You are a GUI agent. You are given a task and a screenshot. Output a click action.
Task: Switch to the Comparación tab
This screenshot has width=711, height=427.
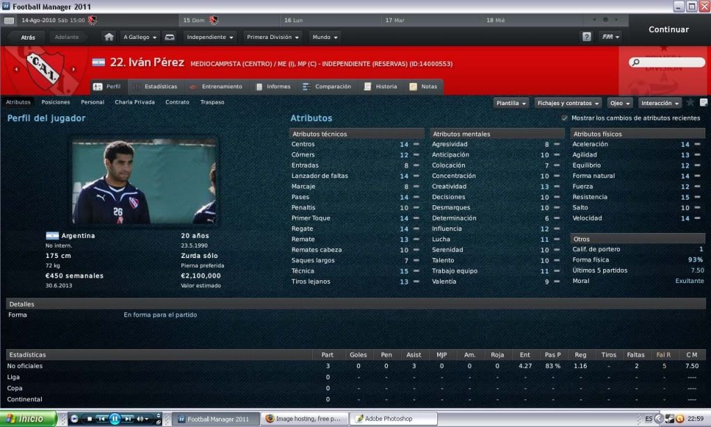point(327,87)
